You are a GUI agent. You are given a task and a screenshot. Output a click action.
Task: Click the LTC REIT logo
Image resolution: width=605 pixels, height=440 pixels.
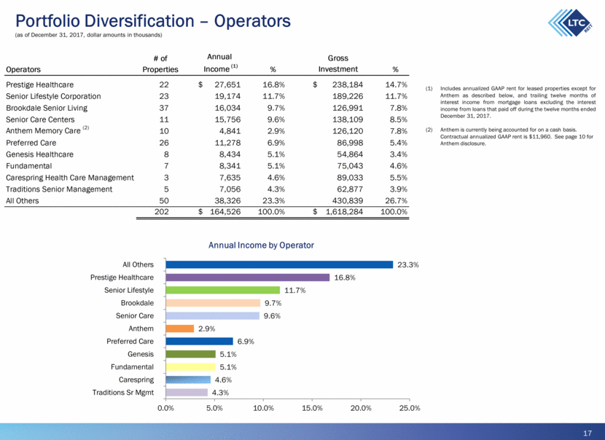pyautogui.click(x=570, y=23)
